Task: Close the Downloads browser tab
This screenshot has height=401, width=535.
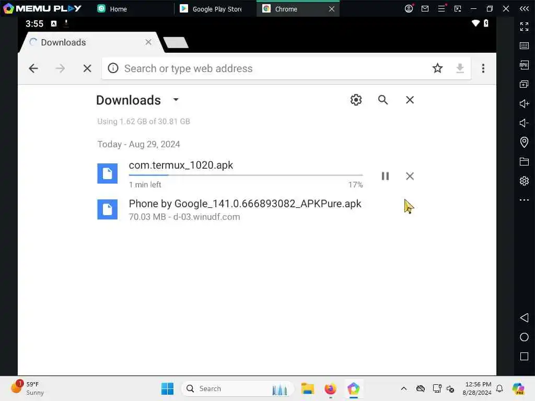Action: [x=148, y=42]
